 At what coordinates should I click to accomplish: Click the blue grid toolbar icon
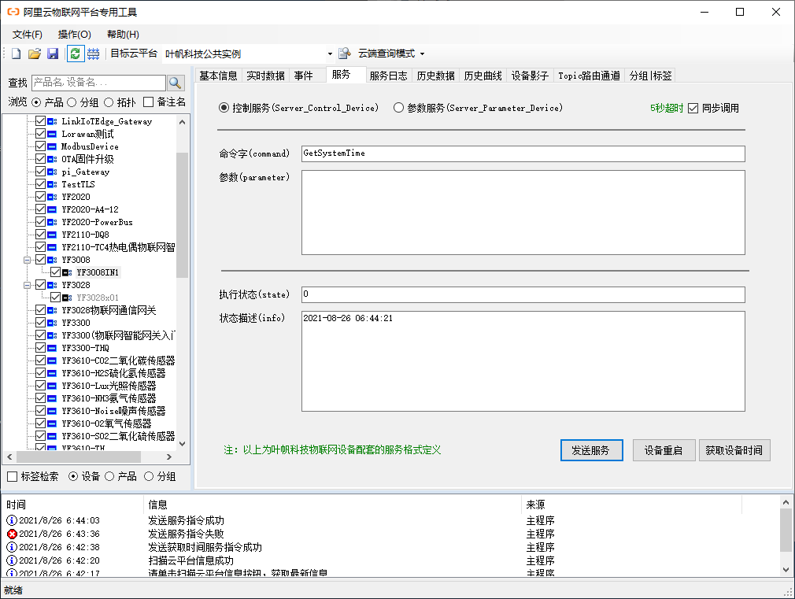(94, 54)
